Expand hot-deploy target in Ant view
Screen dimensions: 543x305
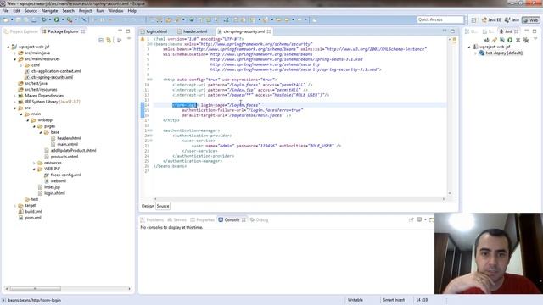[x=475, y=53]
